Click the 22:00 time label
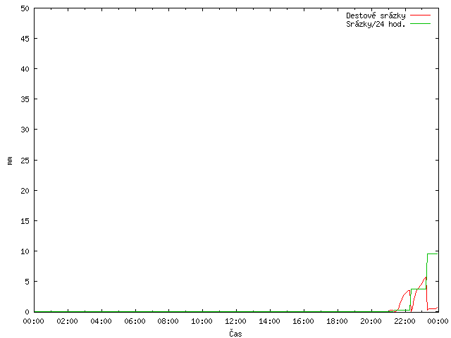This screenshot has height=338, width=451. [x=404, y=321]
